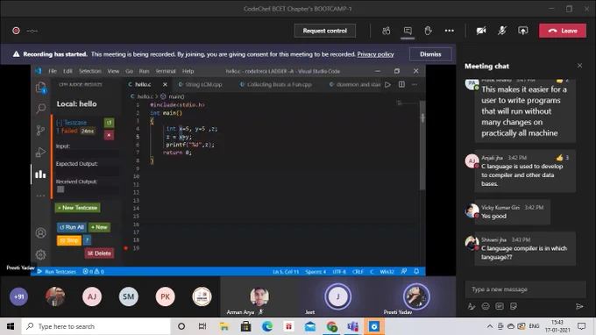Screen dimensions: 596x335
Task: Open VS Code Explorer view
Action: tap(40, 88)
